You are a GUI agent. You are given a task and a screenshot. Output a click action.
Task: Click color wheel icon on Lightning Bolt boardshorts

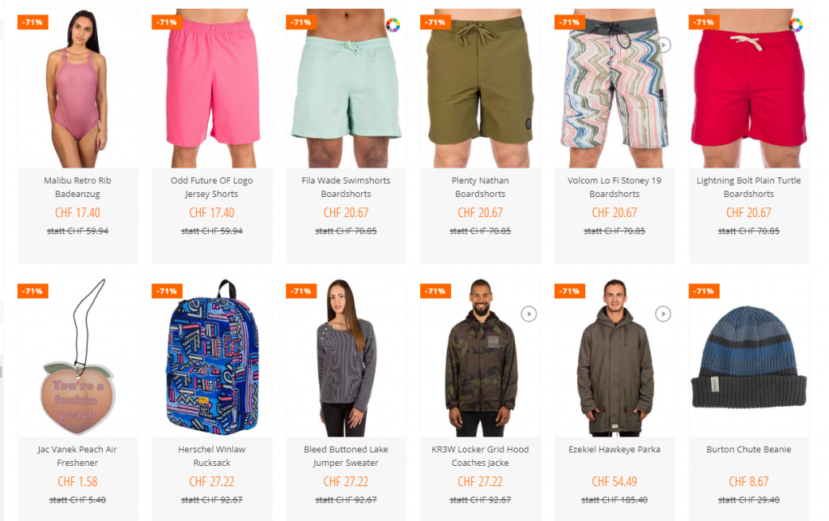click(795, 25)
